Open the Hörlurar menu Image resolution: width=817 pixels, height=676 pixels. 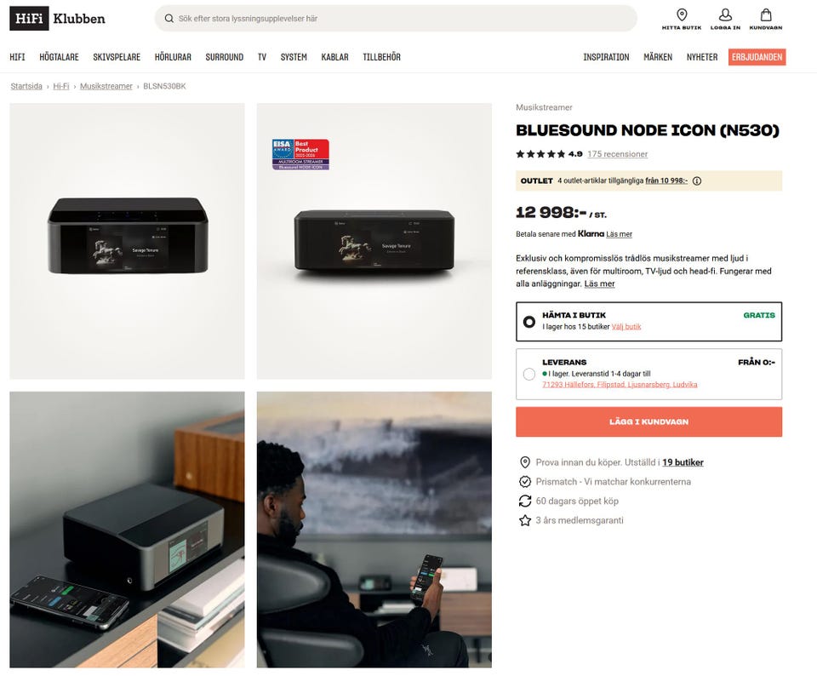pos(173,57)
